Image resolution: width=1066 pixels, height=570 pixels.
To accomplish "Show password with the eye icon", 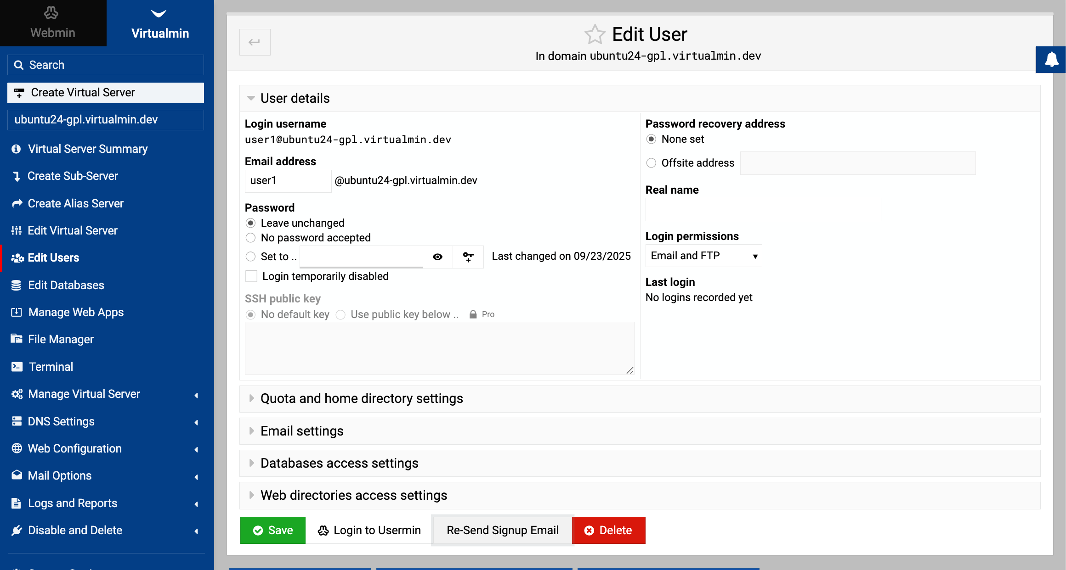I will [x=437, y=257].
